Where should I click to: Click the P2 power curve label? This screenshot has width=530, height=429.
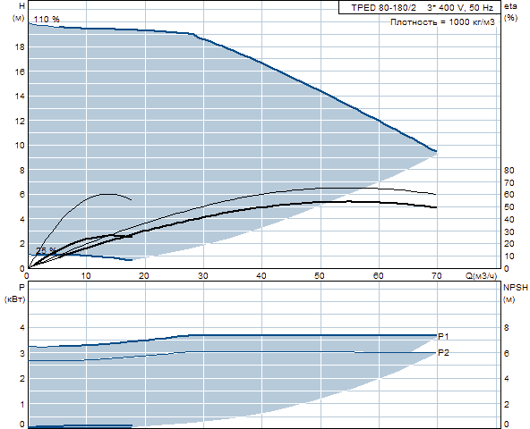(443, 353)
